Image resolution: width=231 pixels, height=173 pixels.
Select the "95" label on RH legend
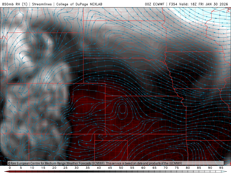tap(221, 168)
